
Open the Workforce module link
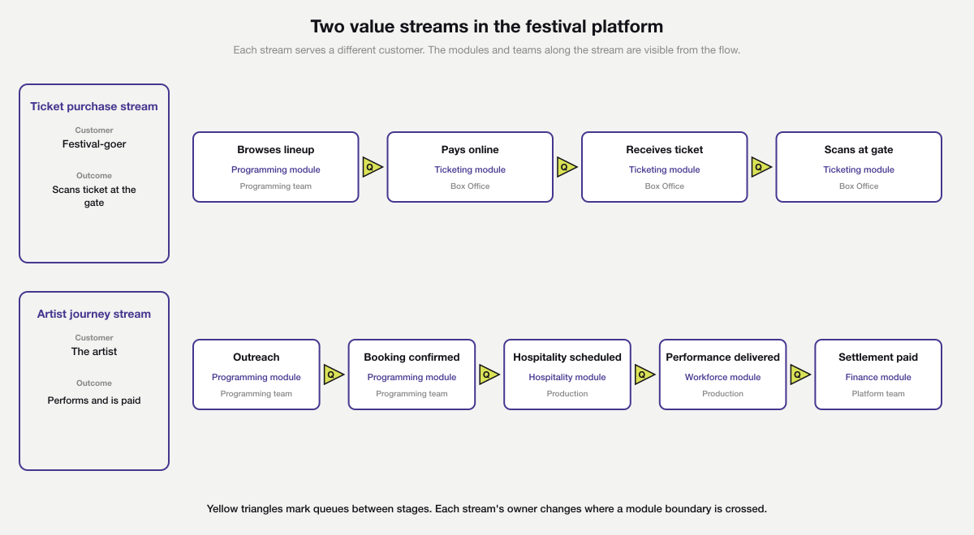[722, 377]
